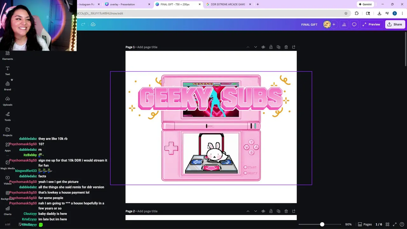The height and width of the screenshot is (229, 407).
Task: Hide Page 1 using eye icon
Action: point(263,47)
